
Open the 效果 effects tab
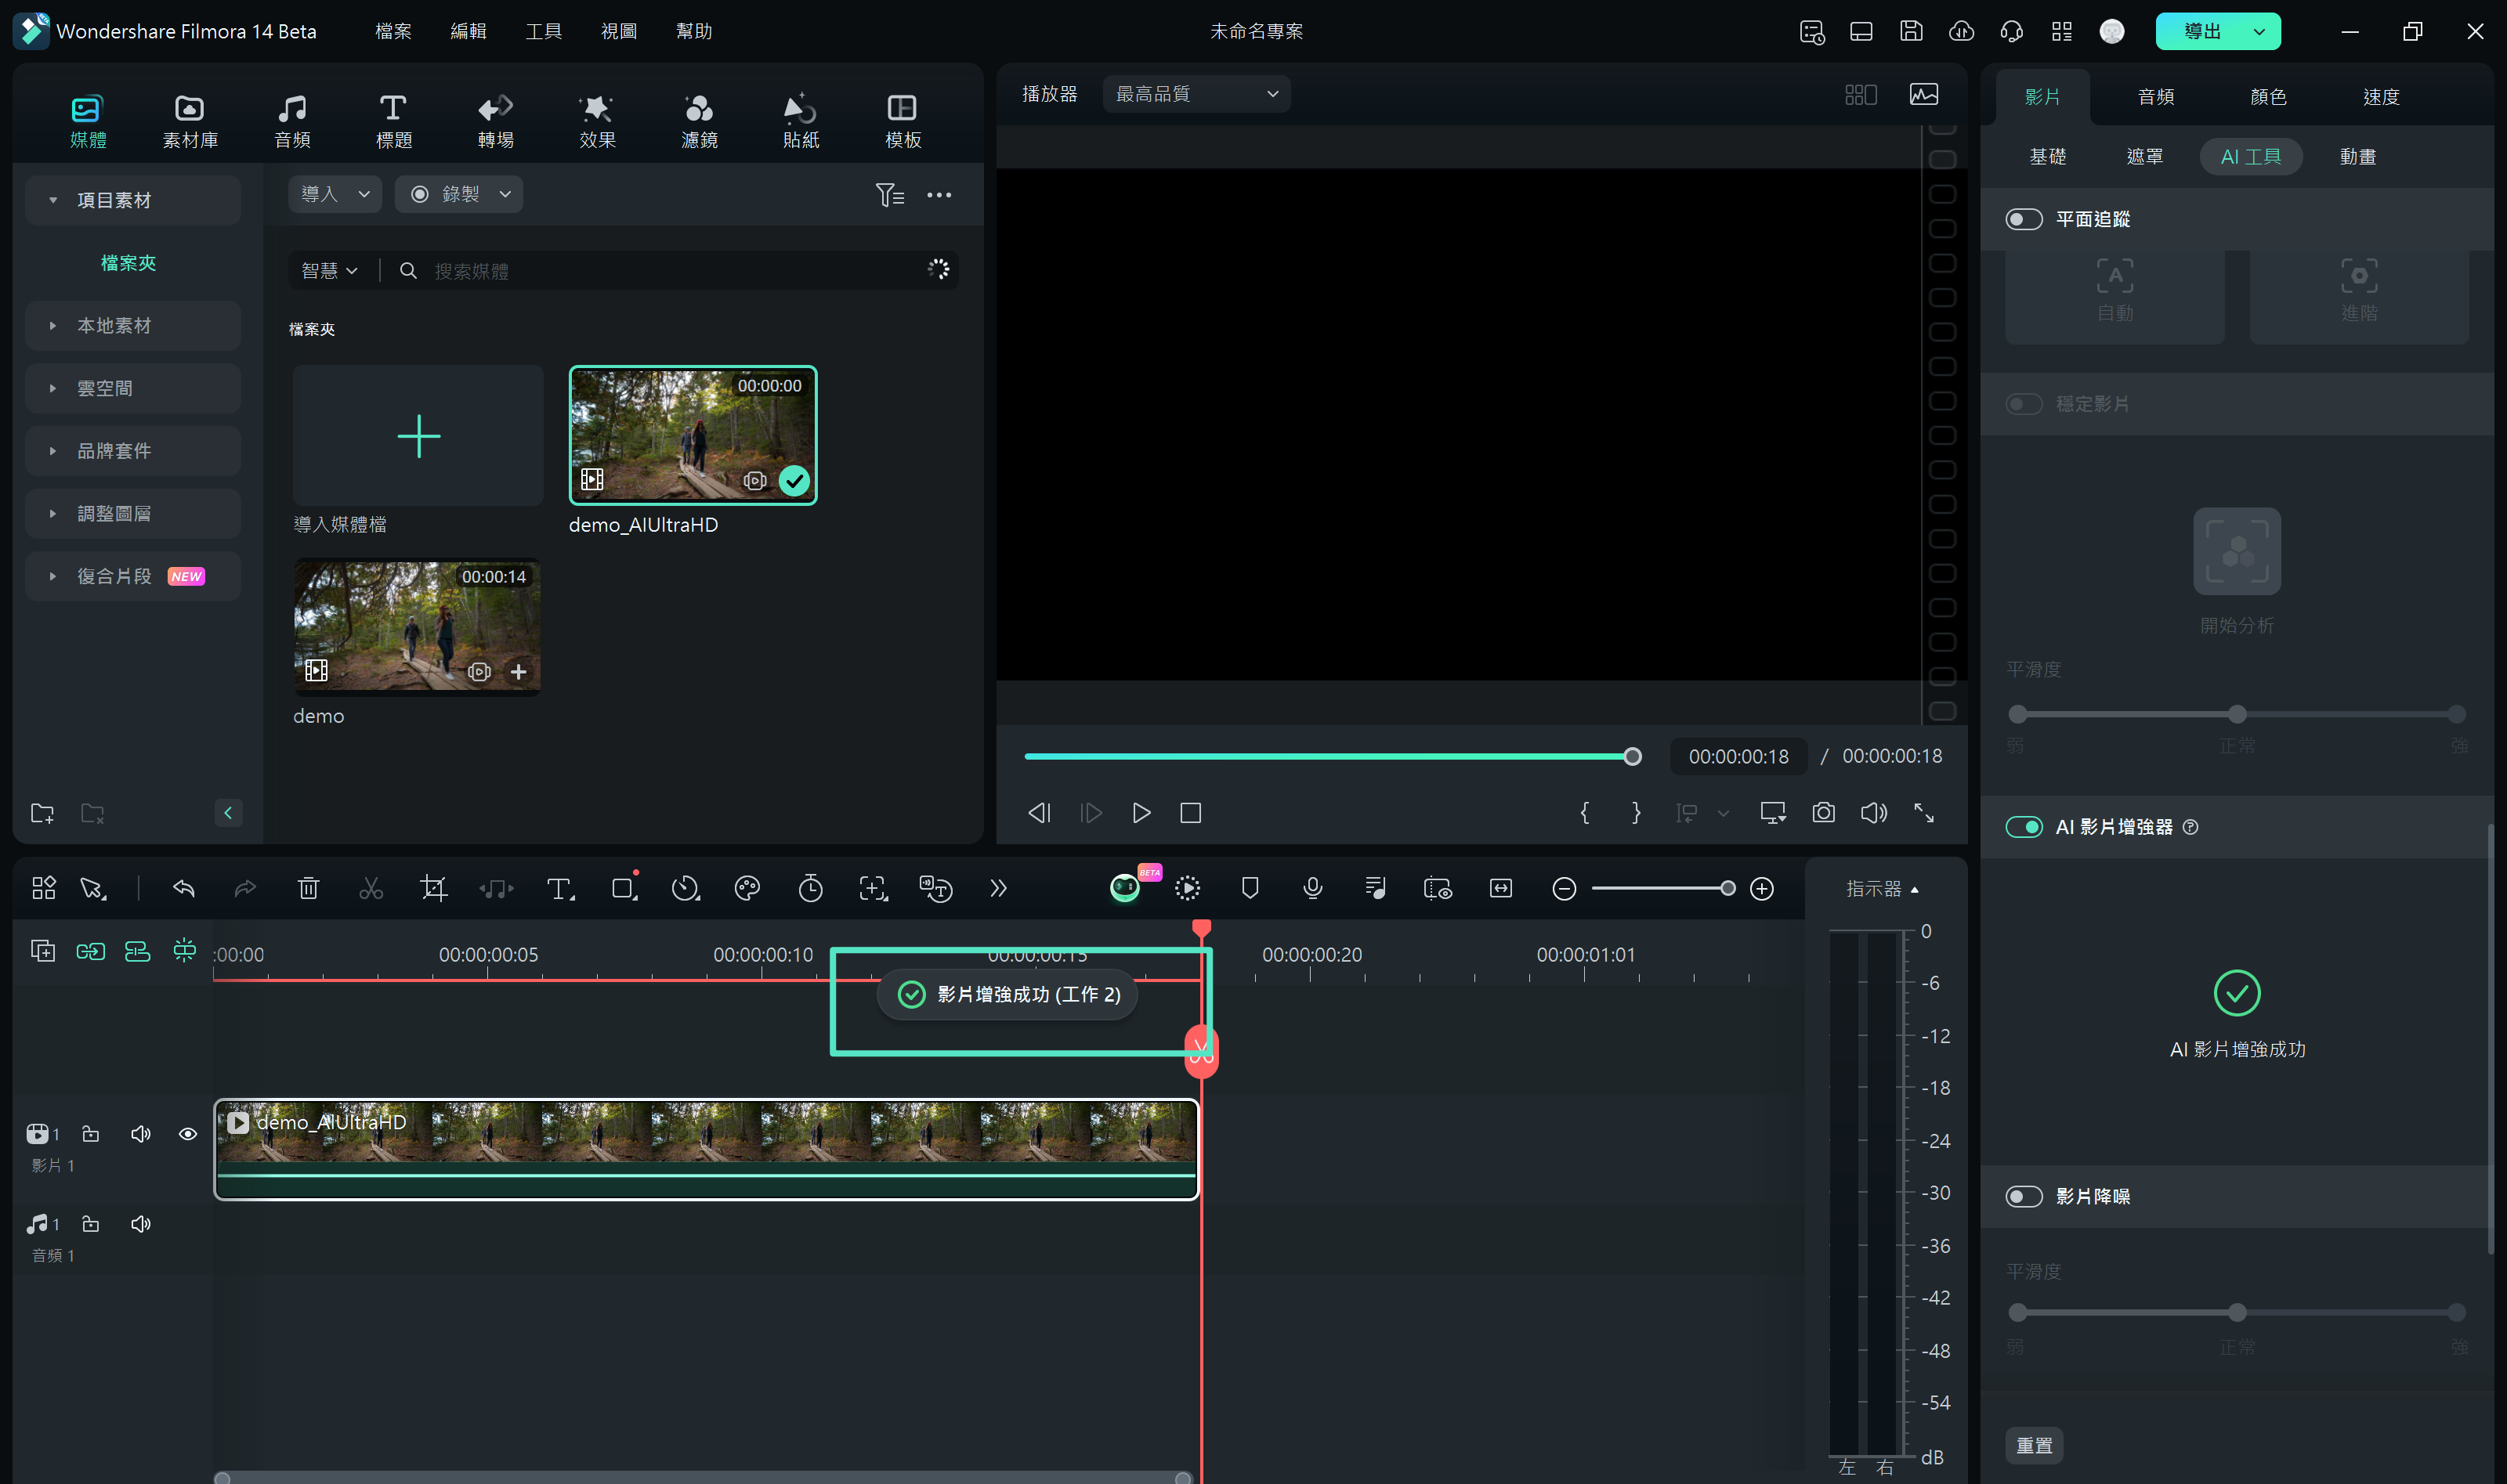(597, 120)
